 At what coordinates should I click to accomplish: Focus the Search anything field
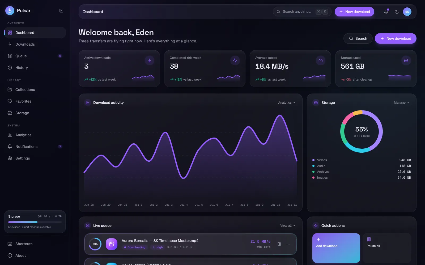302,12
